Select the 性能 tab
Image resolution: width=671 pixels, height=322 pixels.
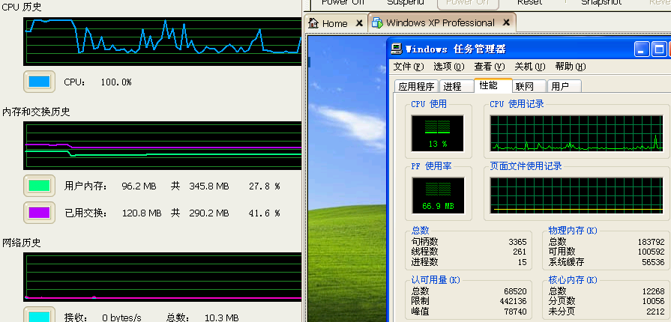493,85
